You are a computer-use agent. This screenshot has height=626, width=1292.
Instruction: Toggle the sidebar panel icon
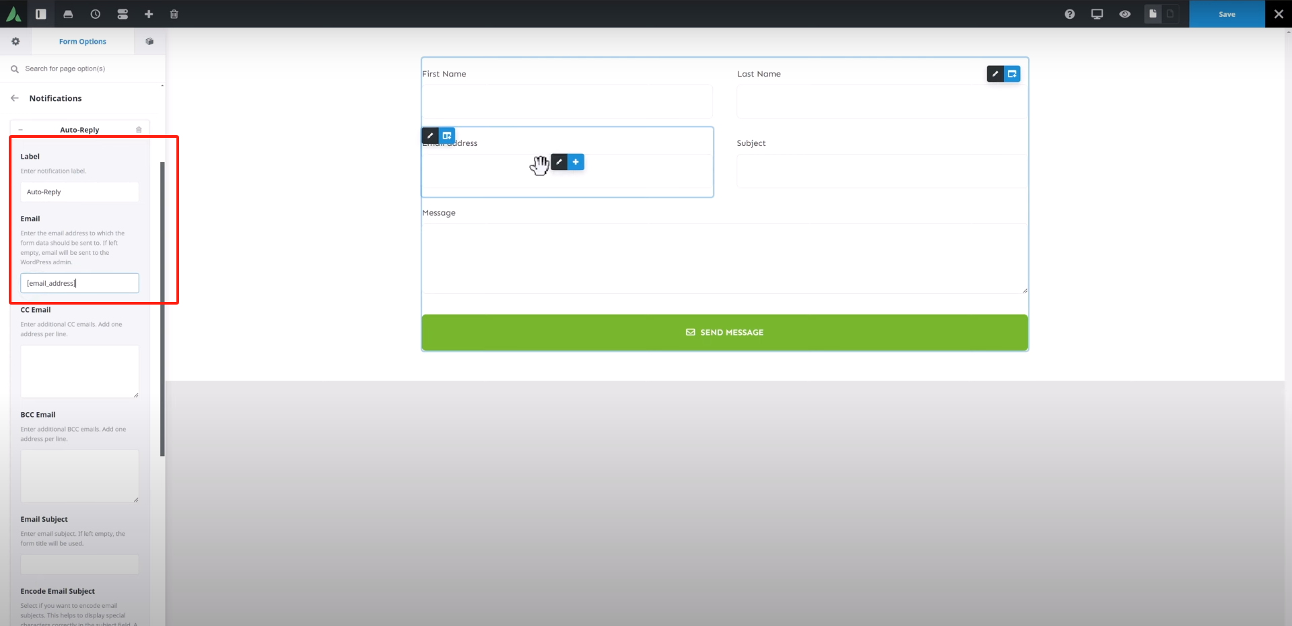tap(41, 13)
